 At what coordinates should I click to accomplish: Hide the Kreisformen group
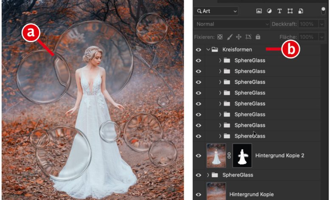198,50
